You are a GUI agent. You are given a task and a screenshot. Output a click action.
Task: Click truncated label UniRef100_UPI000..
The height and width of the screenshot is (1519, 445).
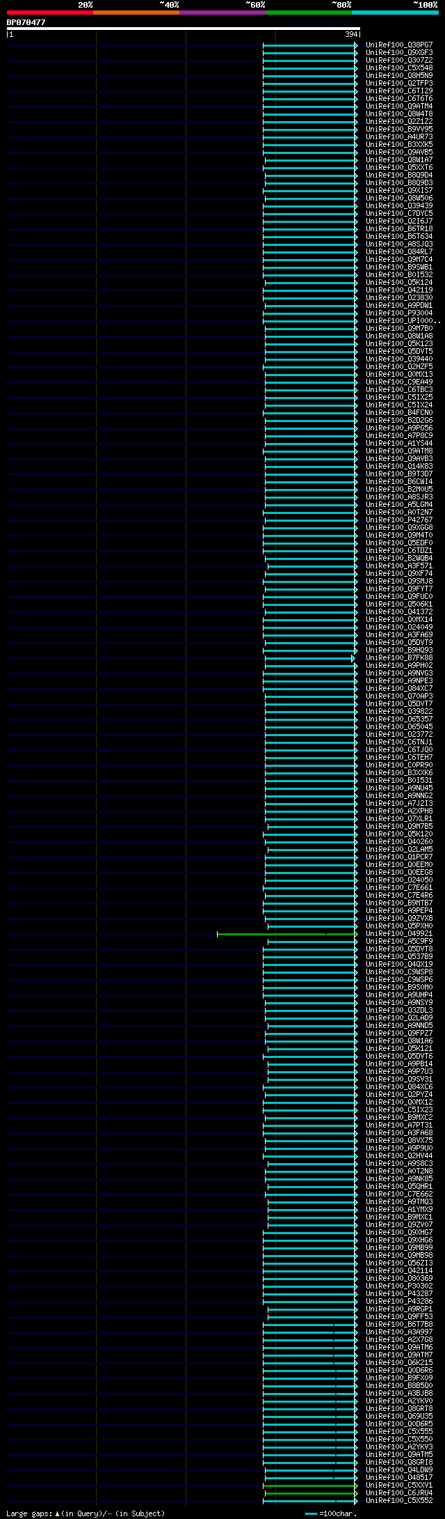coord(403,320)
